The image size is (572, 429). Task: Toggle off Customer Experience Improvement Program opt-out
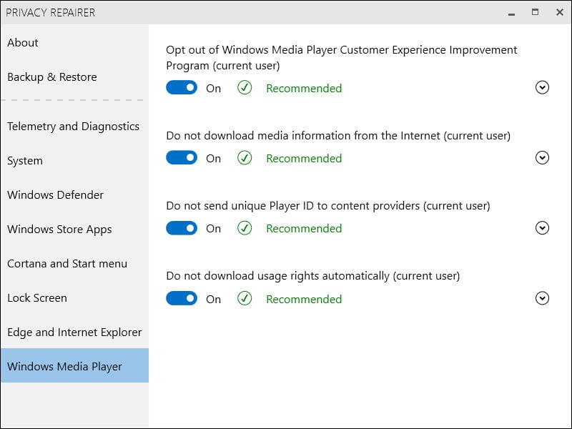point(182,87)
